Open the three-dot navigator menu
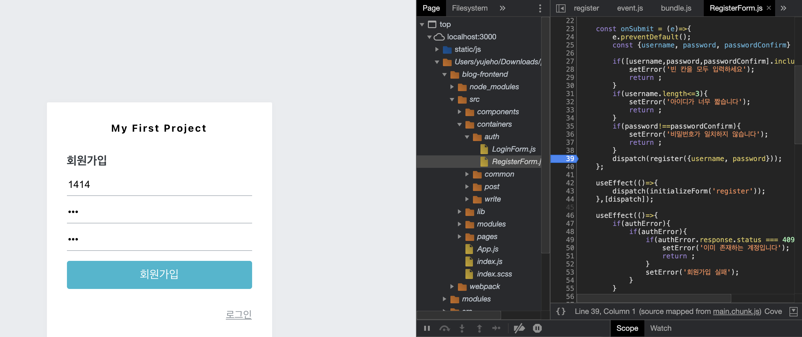 click(x=540, y=8)
